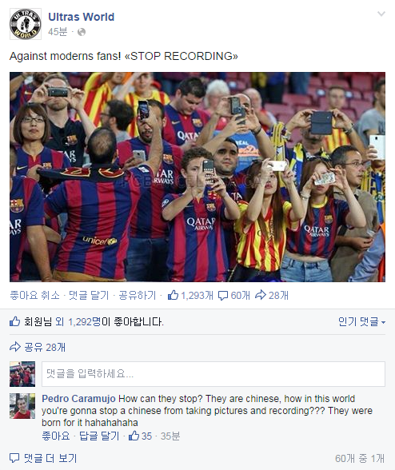
Task: Click the public globe privacy icon
Action: pos(82,32)
